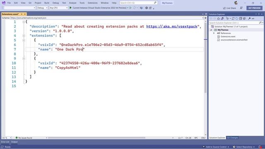Open Schema URL dropdown arrow
Image resolution: width=265 pixels, height=149 pixels.
(x=203, y=18)
